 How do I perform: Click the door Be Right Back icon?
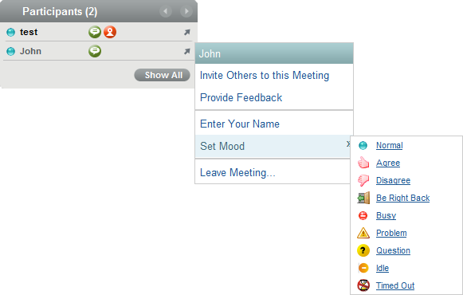pos(363,198)
